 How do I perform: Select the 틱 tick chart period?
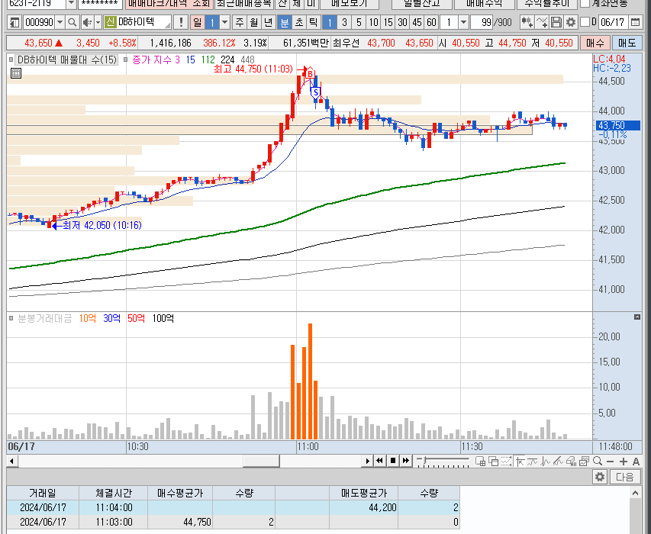coord(313,22)
